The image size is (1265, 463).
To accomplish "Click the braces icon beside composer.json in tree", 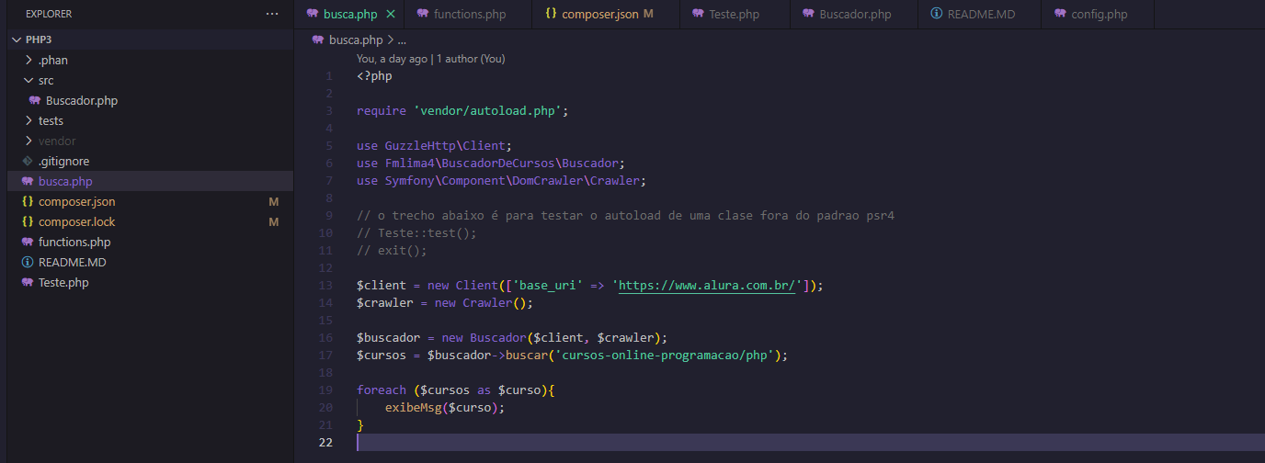I will coord(28,202).
